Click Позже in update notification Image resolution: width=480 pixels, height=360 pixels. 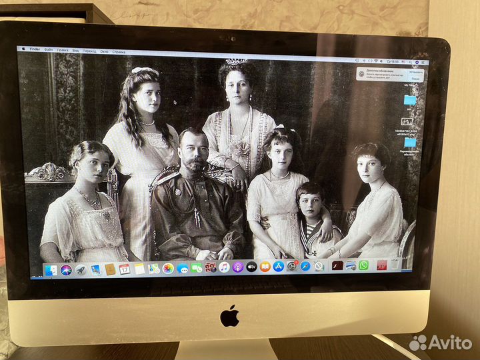point(415,79)
